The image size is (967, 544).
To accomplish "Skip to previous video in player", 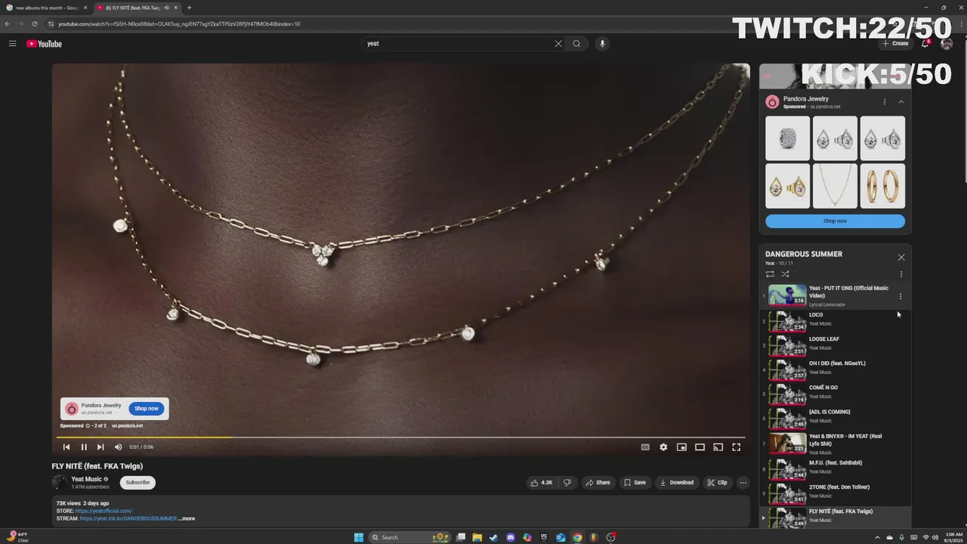I will 66,447.
